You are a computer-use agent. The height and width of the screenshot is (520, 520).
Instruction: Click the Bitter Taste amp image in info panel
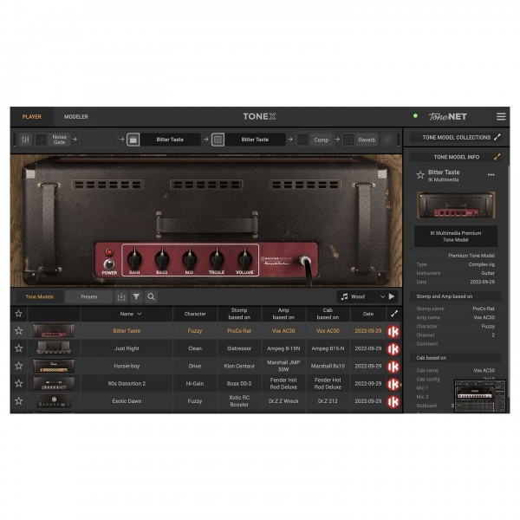tap(456, 205)
